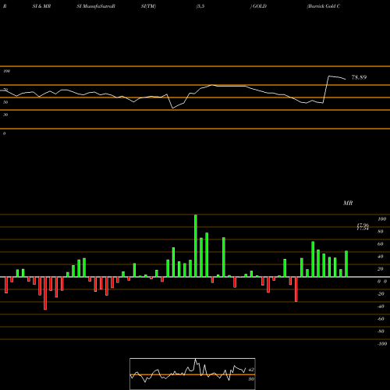Click the 30 label on the left RSI axis
Screen dimensions: 390x390
point(5,115)
